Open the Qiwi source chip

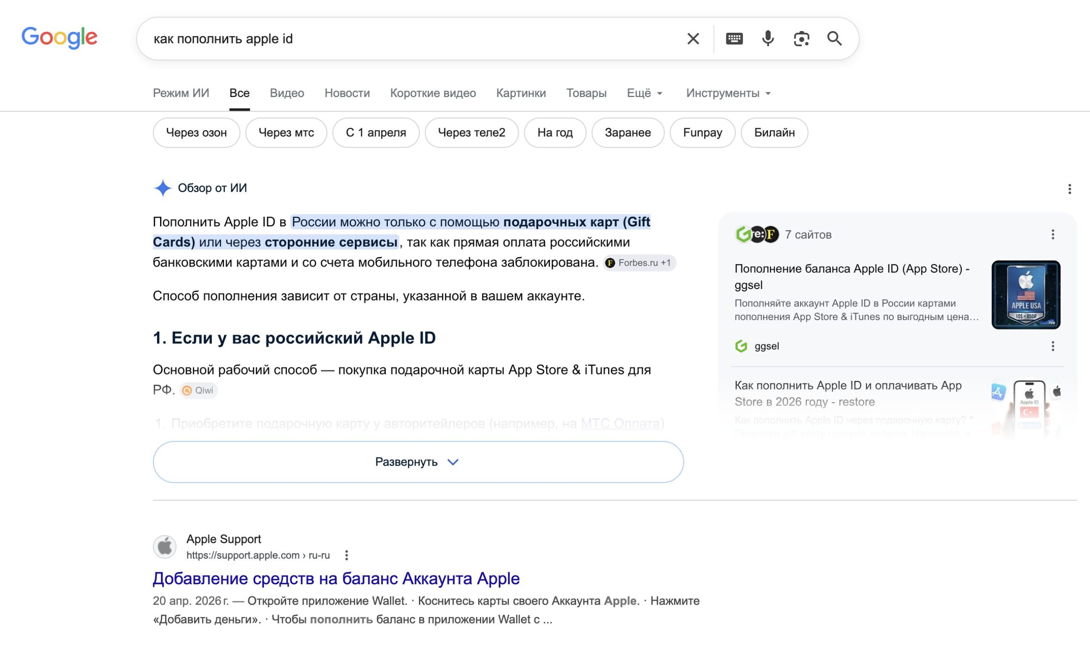pos(198,391)
